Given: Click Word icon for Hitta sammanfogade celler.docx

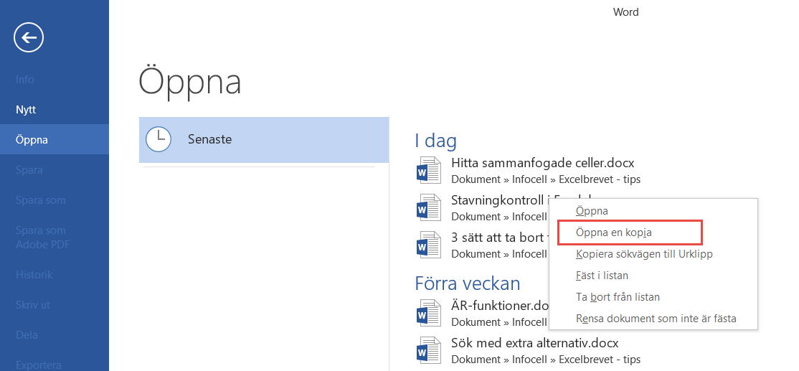Looking at the screenshot, I should (x=427, y=171).
